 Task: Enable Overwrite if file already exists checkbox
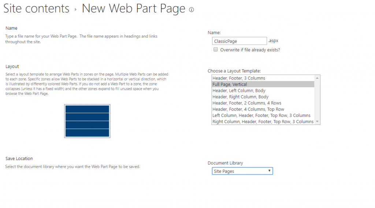point(216,49)
